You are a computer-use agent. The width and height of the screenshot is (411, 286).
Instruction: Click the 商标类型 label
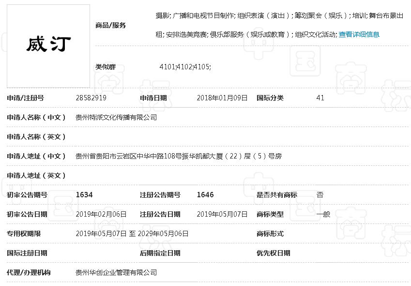point(270,214)
